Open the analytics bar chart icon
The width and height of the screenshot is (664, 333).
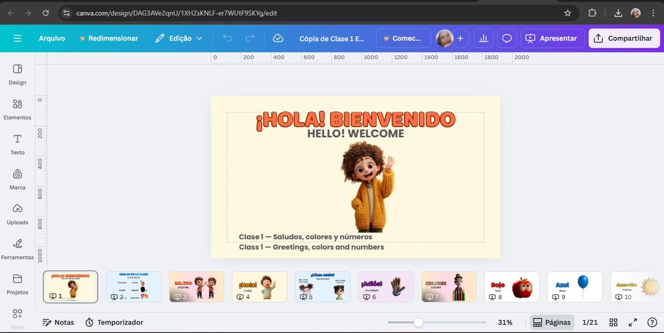483,38
